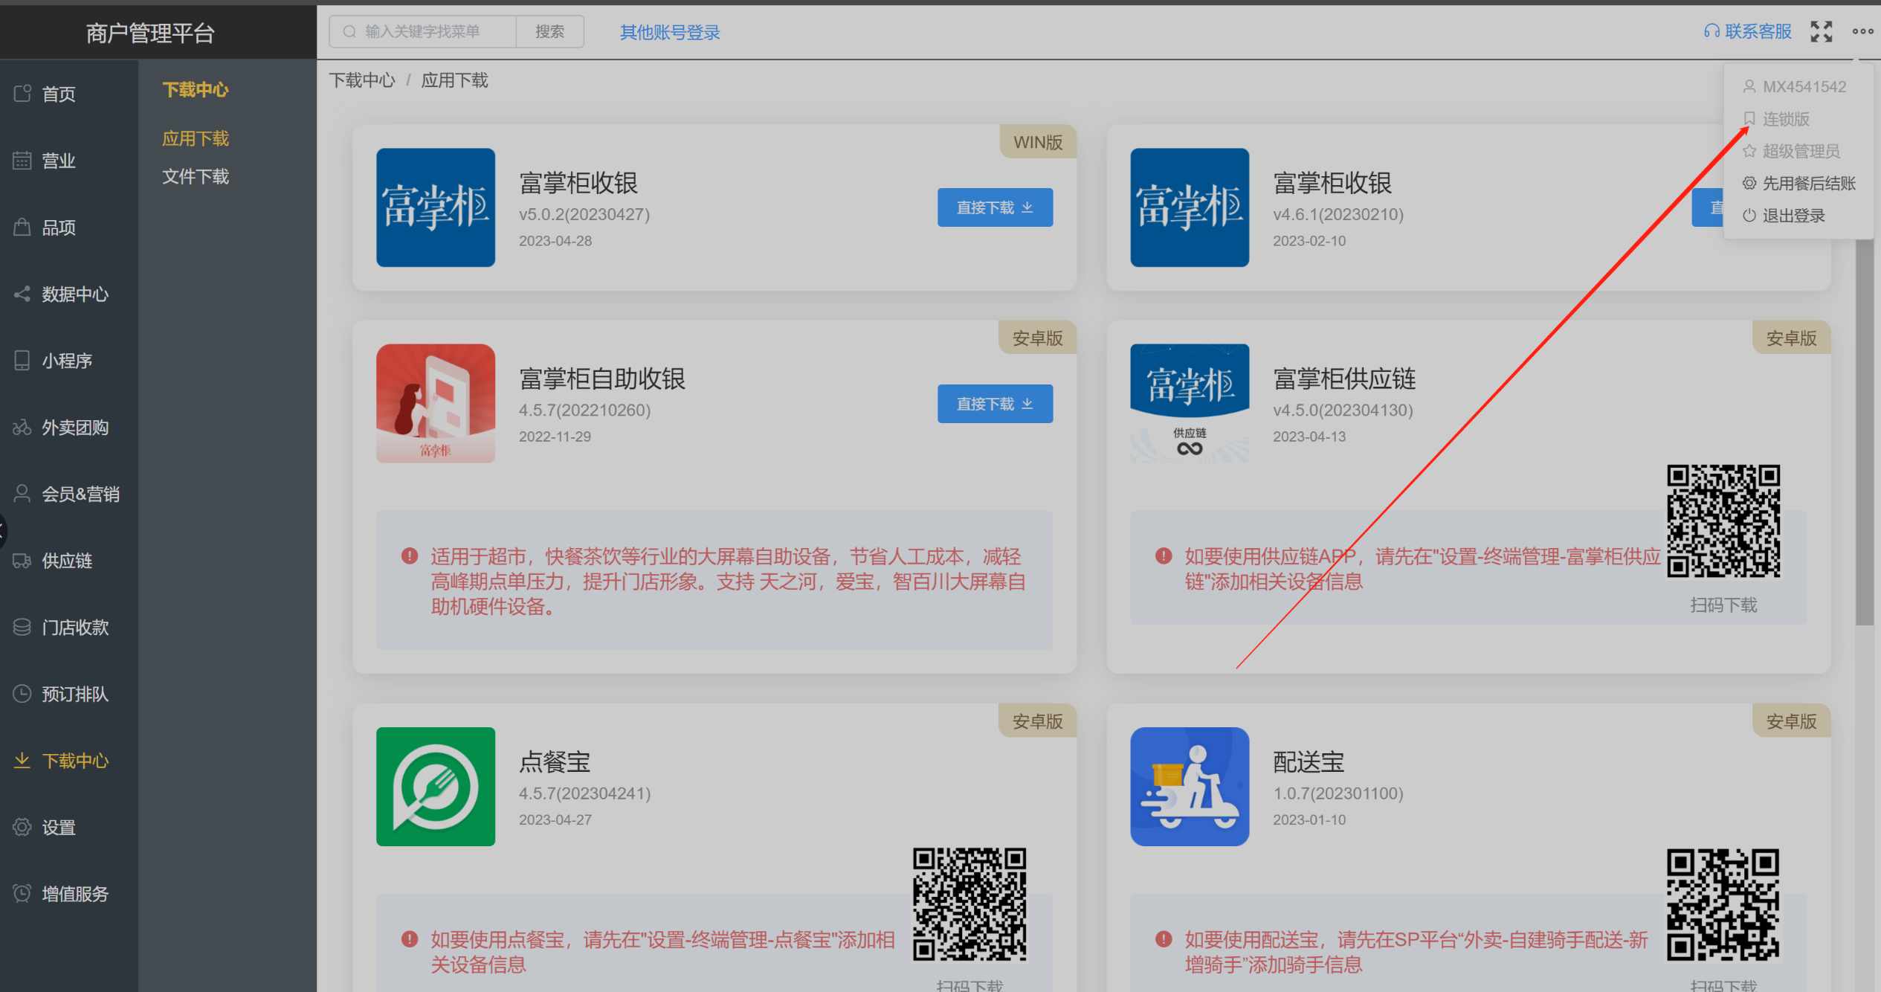The image size is (1881, 992).
Task: Click the 商户管理平台 title
Action: (150, 33)
